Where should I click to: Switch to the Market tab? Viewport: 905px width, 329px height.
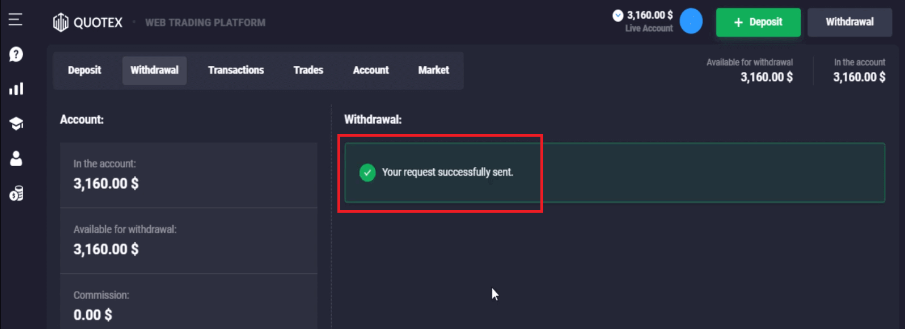pyautogui.click(x=433, y=70)
